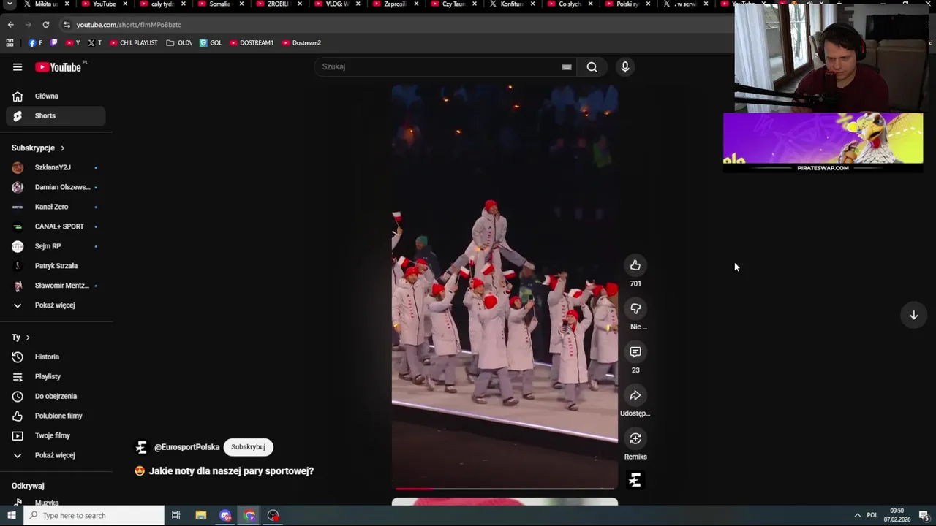Open the @EurosportPolska channel name
Screen dimensions: 936x526
[186, 447]
